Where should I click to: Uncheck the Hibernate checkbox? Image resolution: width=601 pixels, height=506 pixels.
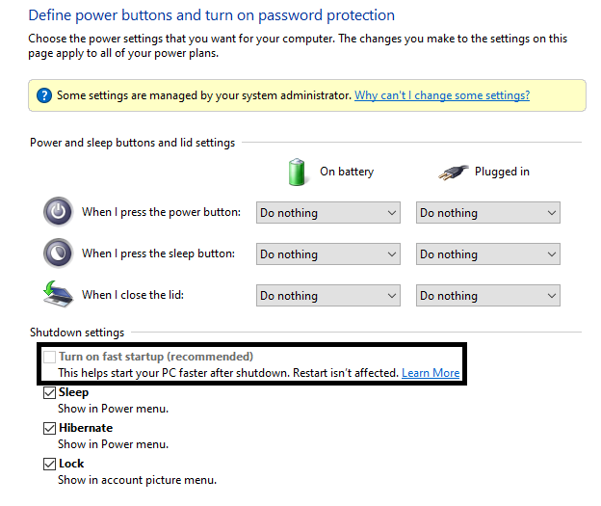click(x=49, y=428)
